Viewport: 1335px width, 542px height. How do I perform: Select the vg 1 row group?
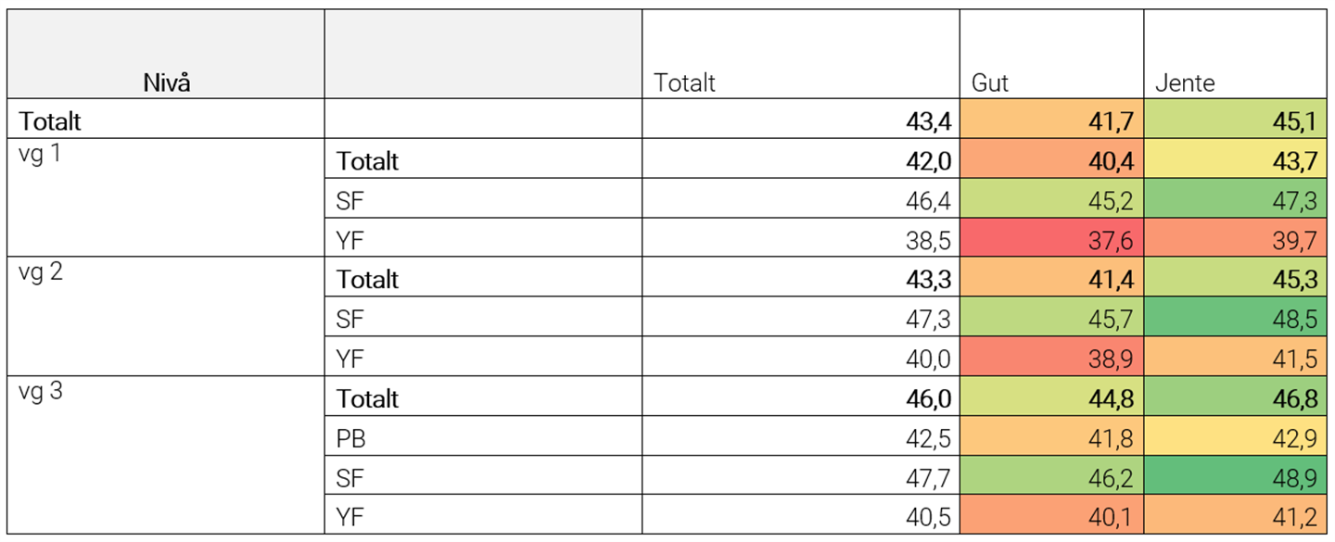(x=166, y=198)
